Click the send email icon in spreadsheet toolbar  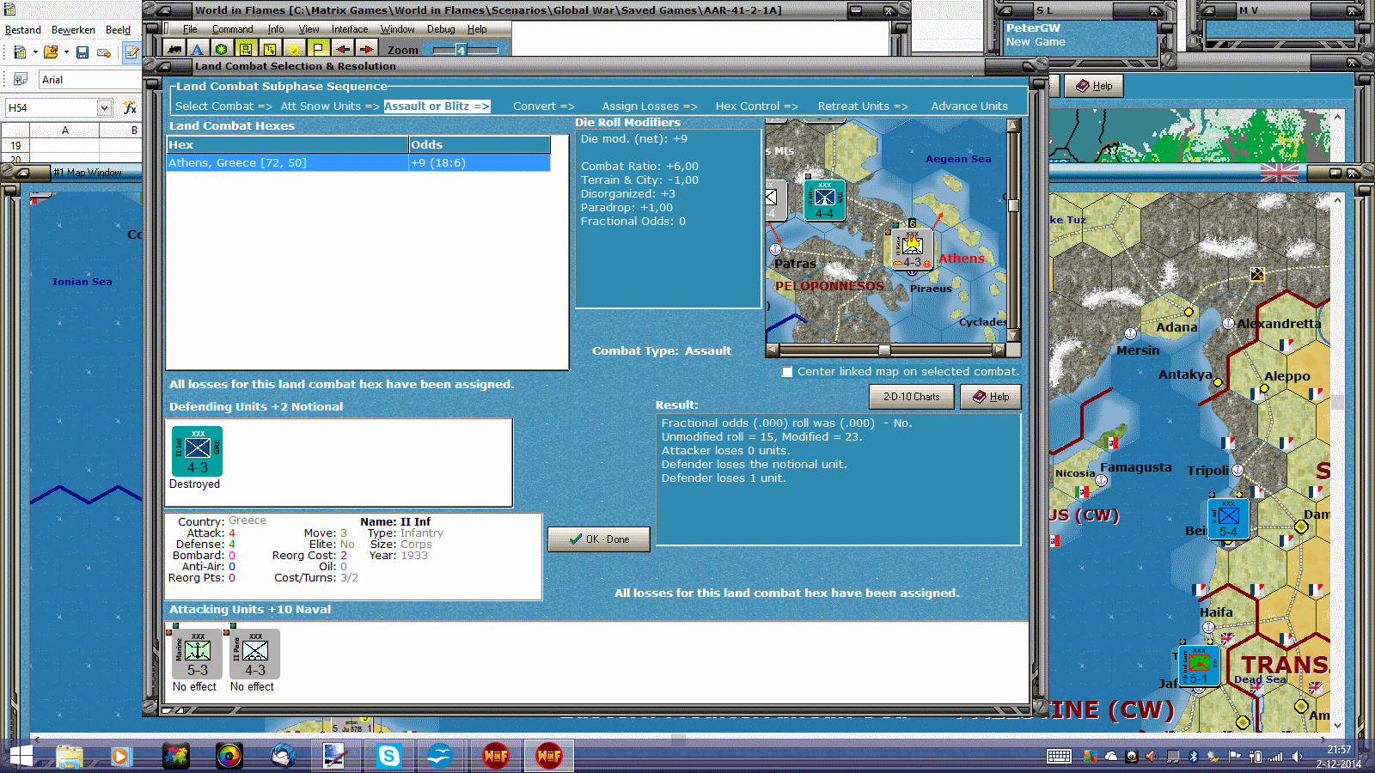(104, 52)
